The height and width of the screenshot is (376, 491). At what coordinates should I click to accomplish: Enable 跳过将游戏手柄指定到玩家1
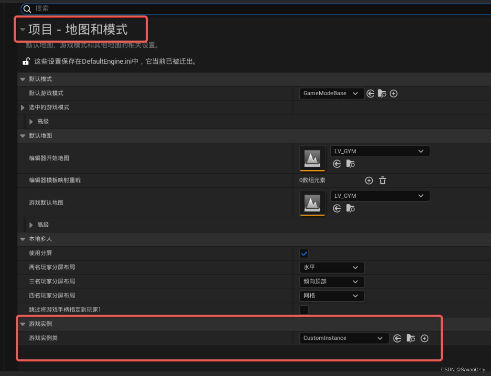click(304, 310)
